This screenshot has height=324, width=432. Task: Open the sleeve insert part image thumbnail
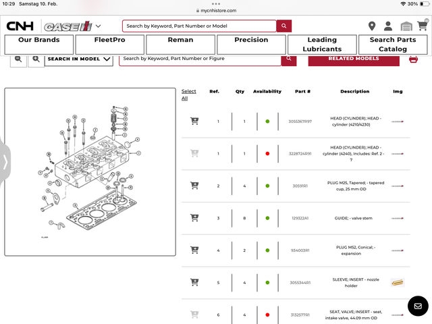tap(398, 282)
